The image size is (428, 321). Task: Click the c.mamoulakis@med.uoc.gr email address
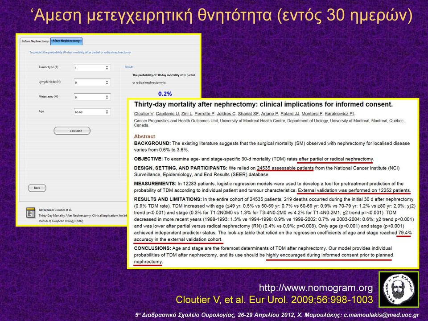(381, 315)
